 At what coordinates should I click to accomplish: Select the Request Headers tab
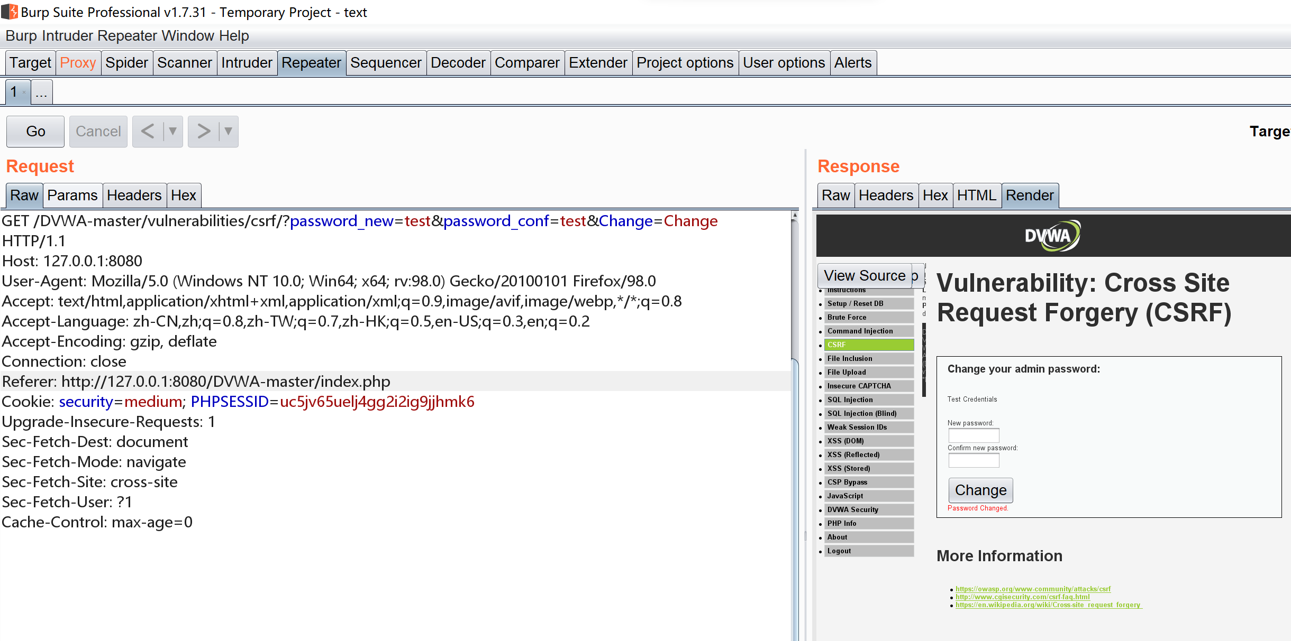[x=134, y=195]
